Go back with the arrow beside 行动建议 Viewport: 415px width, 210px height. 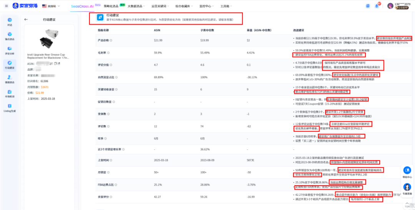click(26, 20)
